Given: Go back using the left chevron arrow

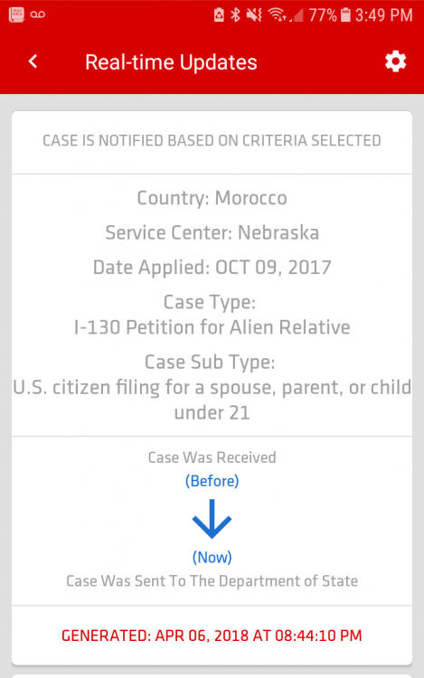Looking at the screenshot, I should click(x=33, y=61).
